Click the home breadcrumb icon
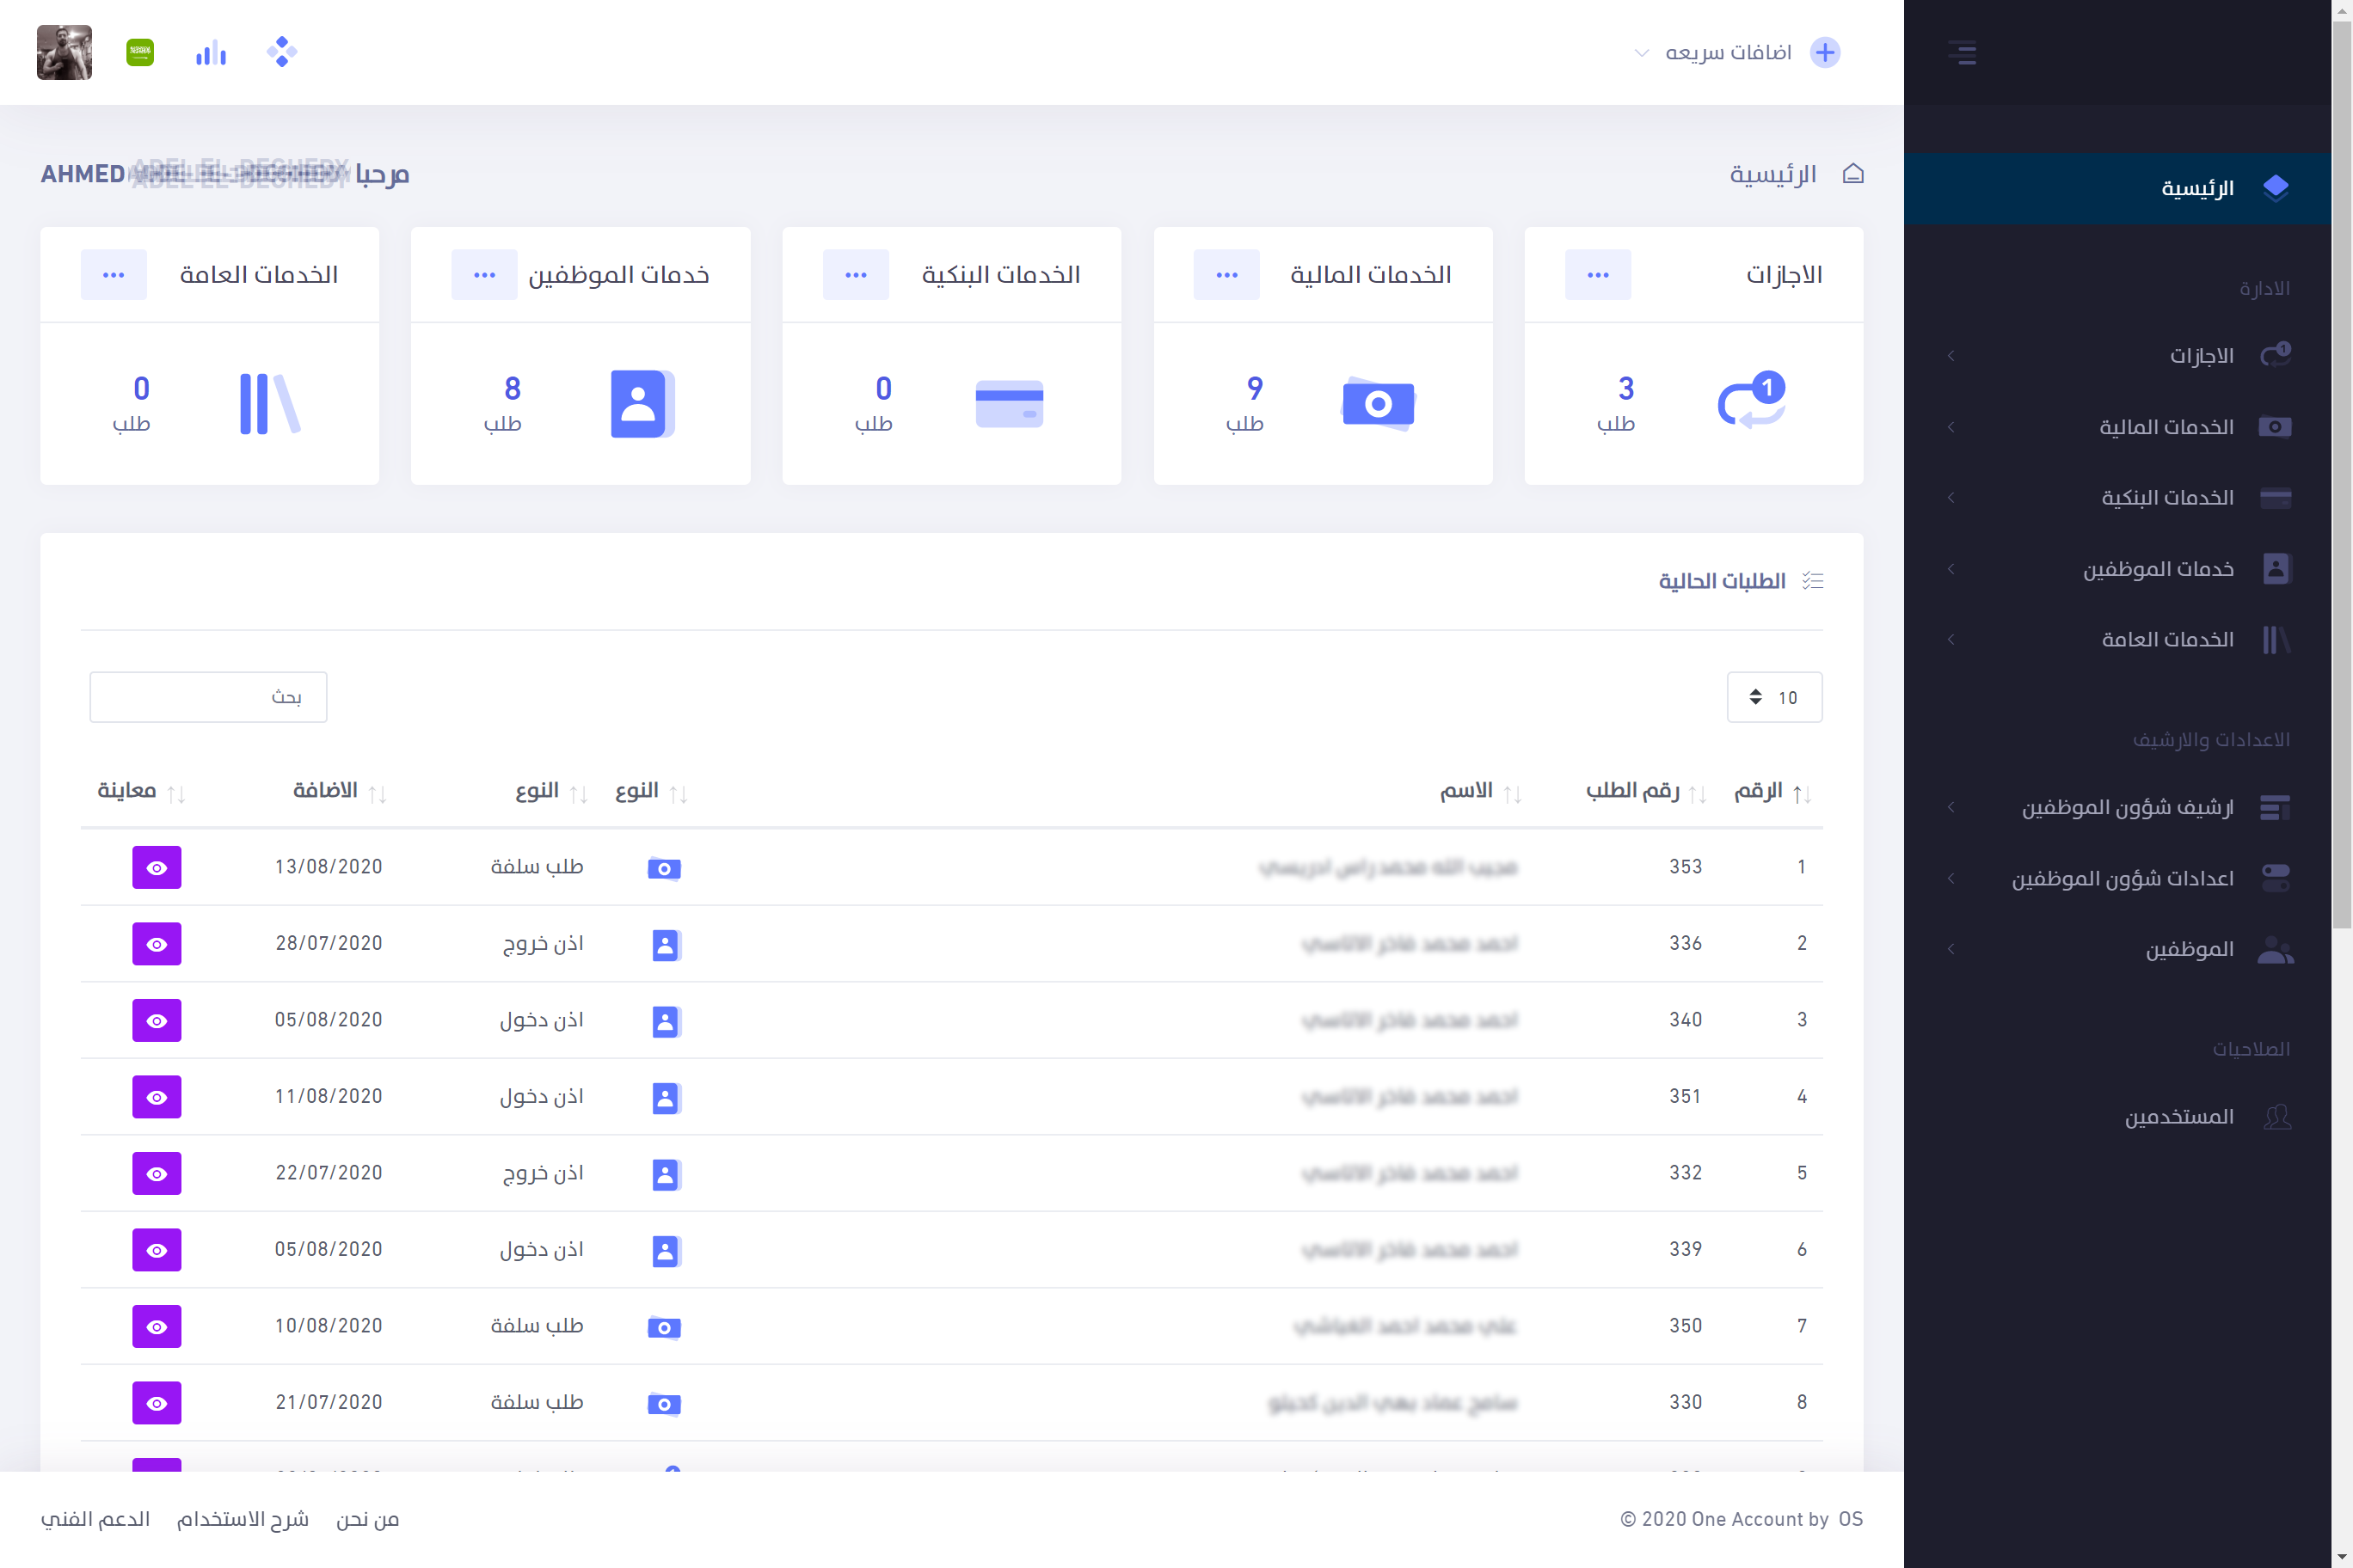Viewport: 2353px width, 1568px height. tap(1852, 174)
